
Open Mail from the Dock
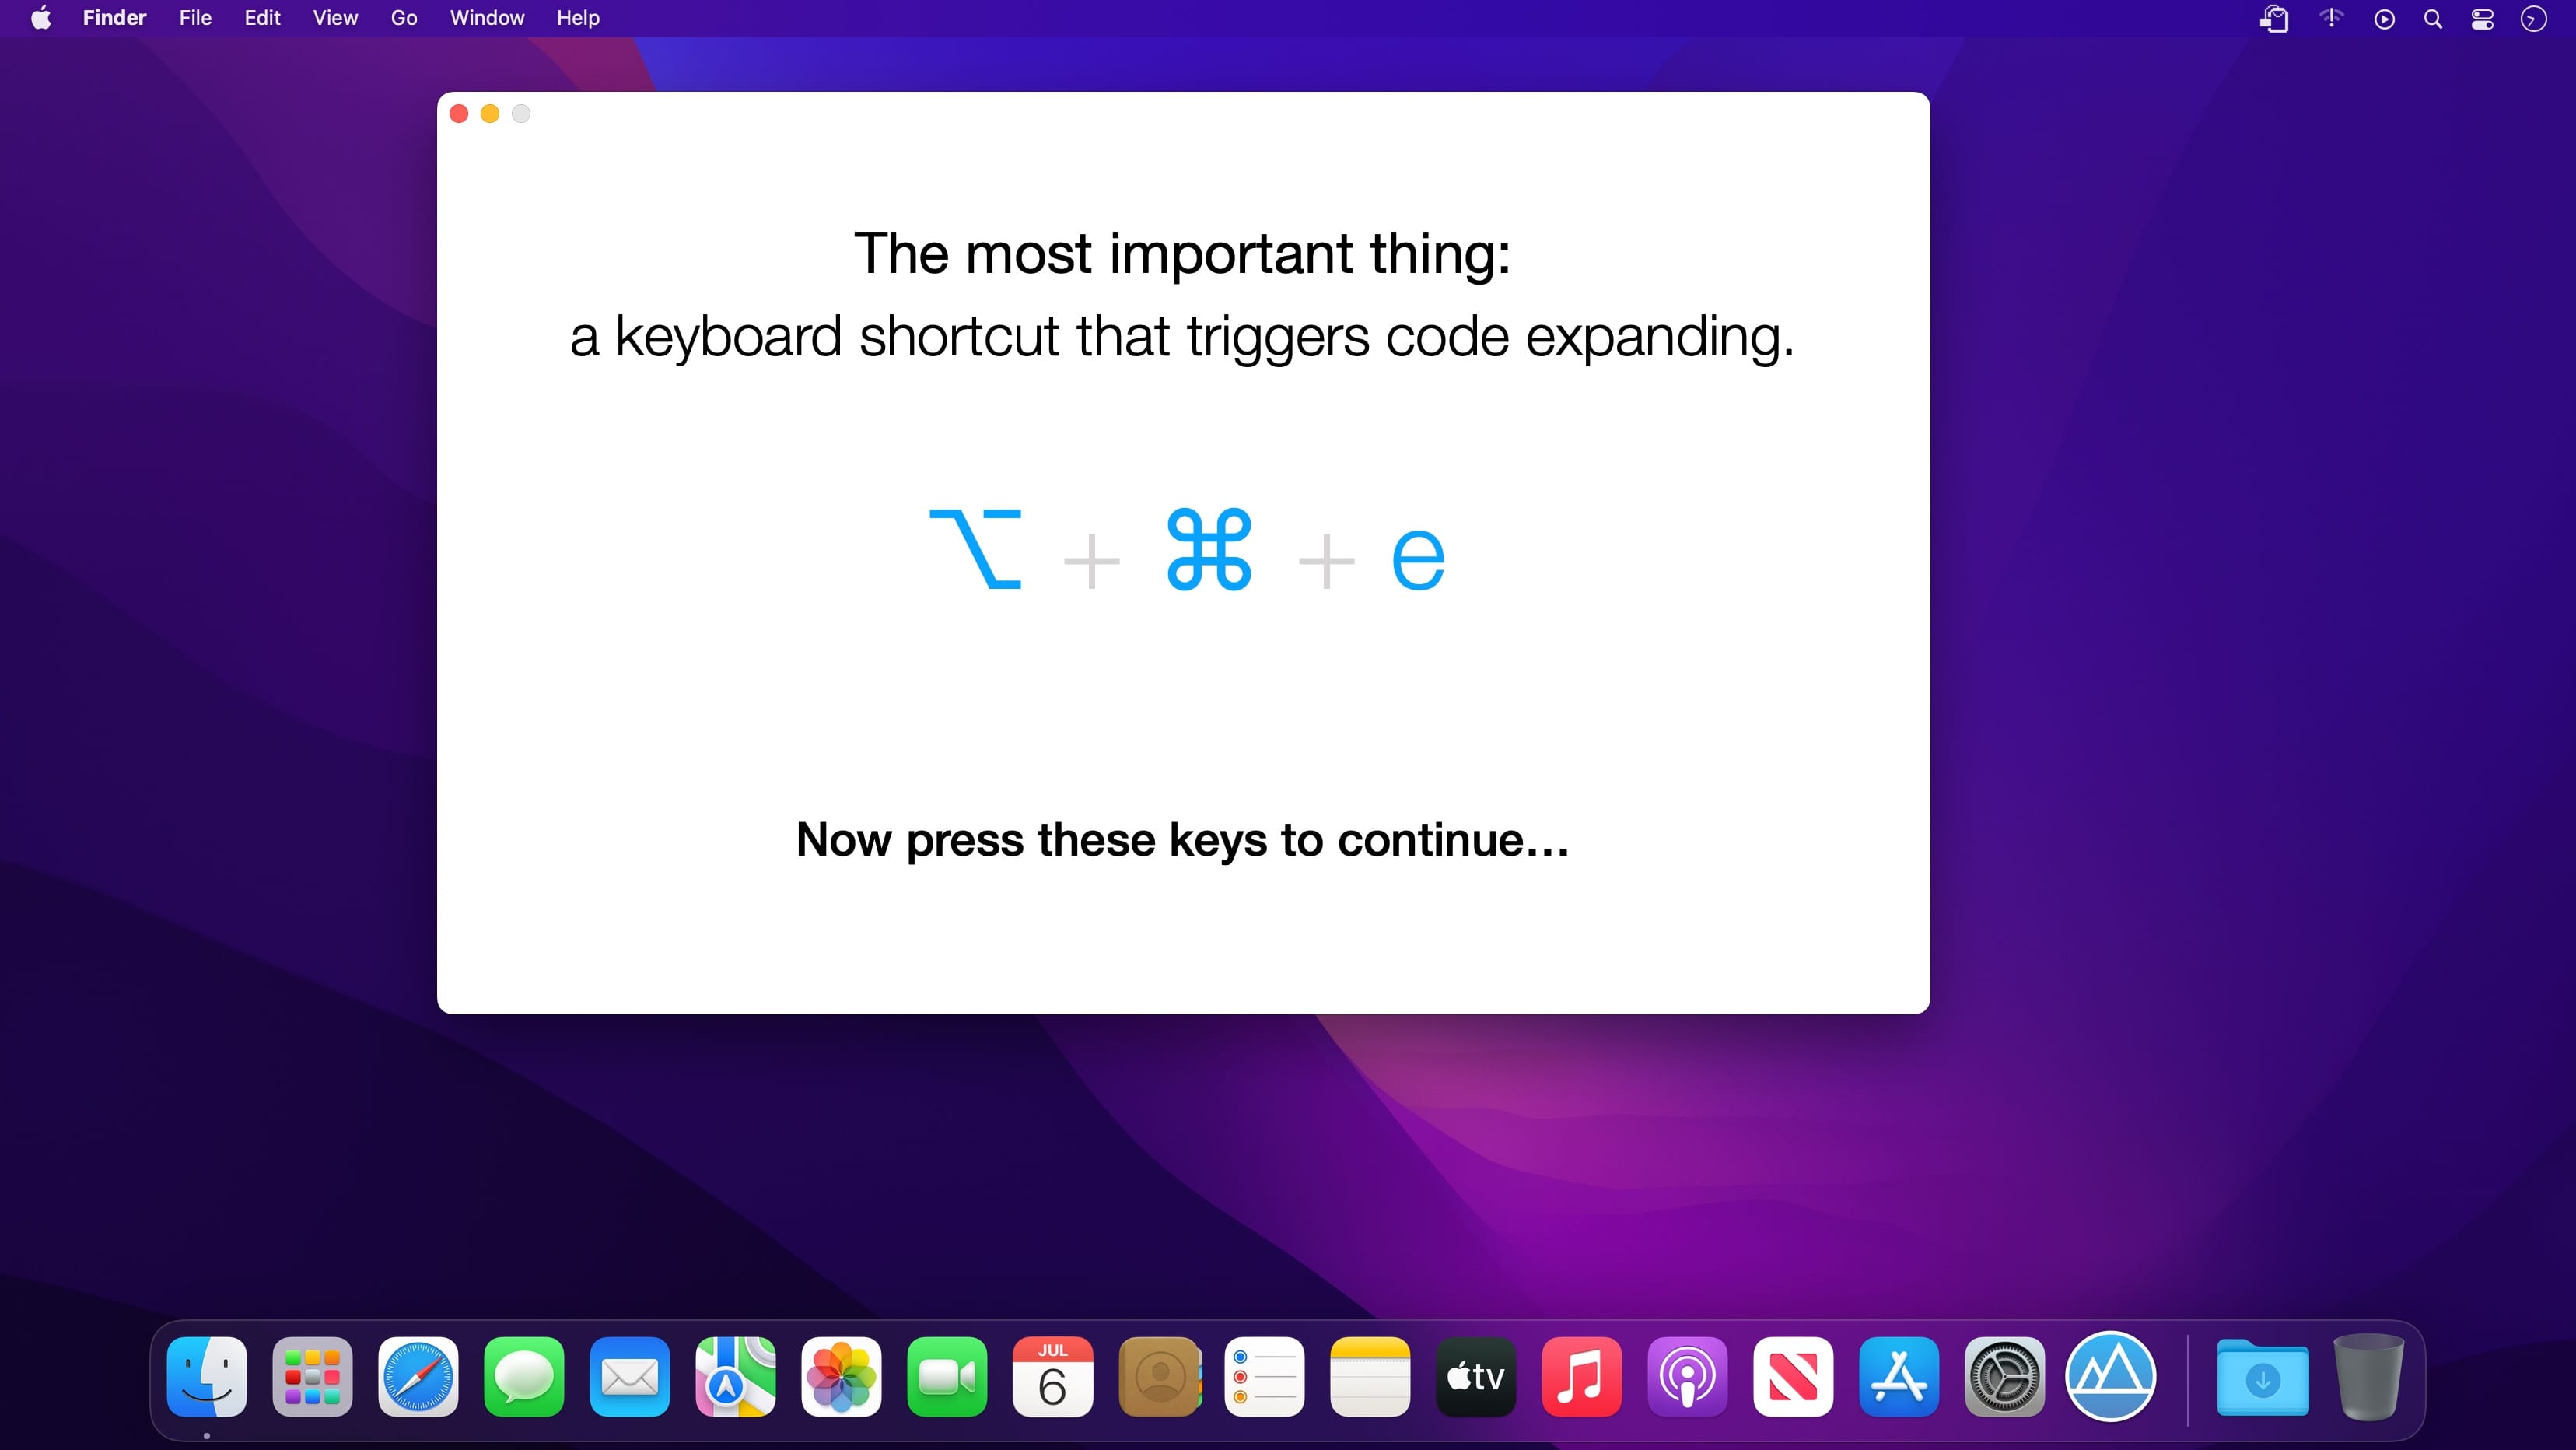[x=630, y=1377]
